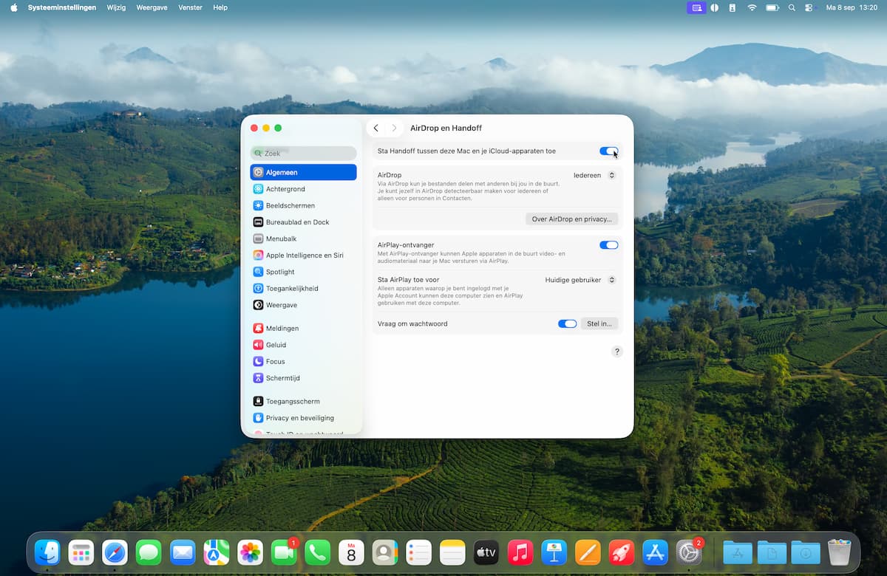Open Toegankelijkheid settings

(x=291, y=289)
